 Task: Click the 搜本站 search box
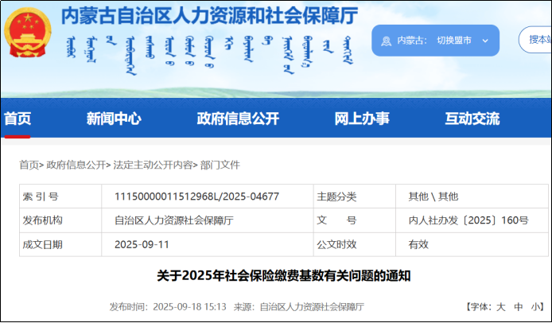coord(537,39)
